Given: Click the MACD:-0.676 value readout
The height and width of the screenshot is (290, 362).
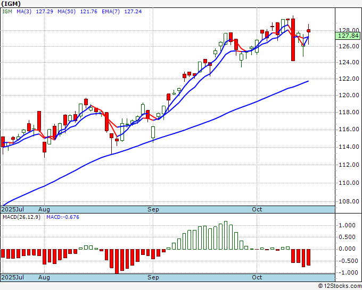Looking at the screenshot, I should (x=63, y=217).
